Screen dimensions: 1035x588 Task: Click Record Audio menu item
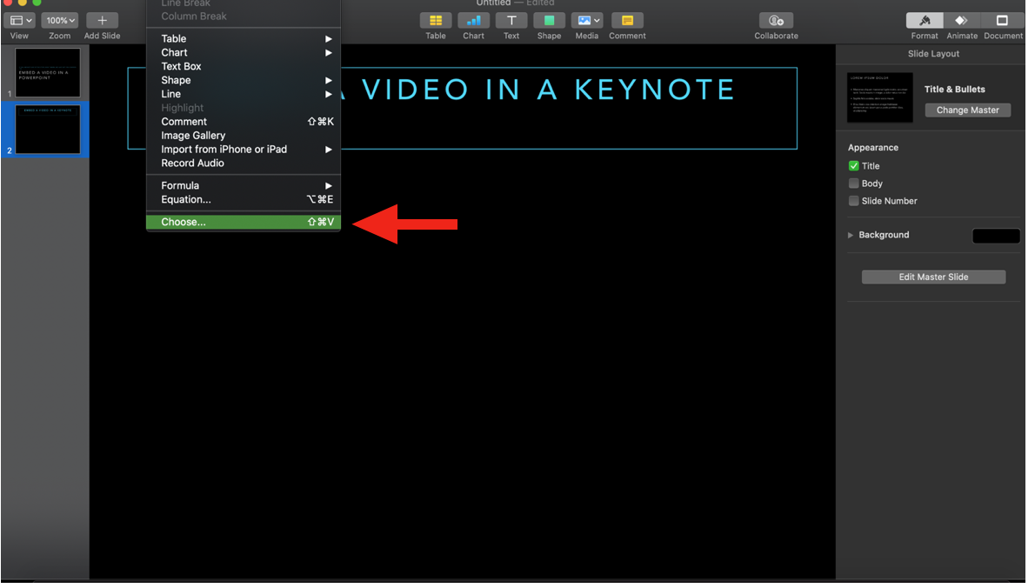tap(192, 163)
